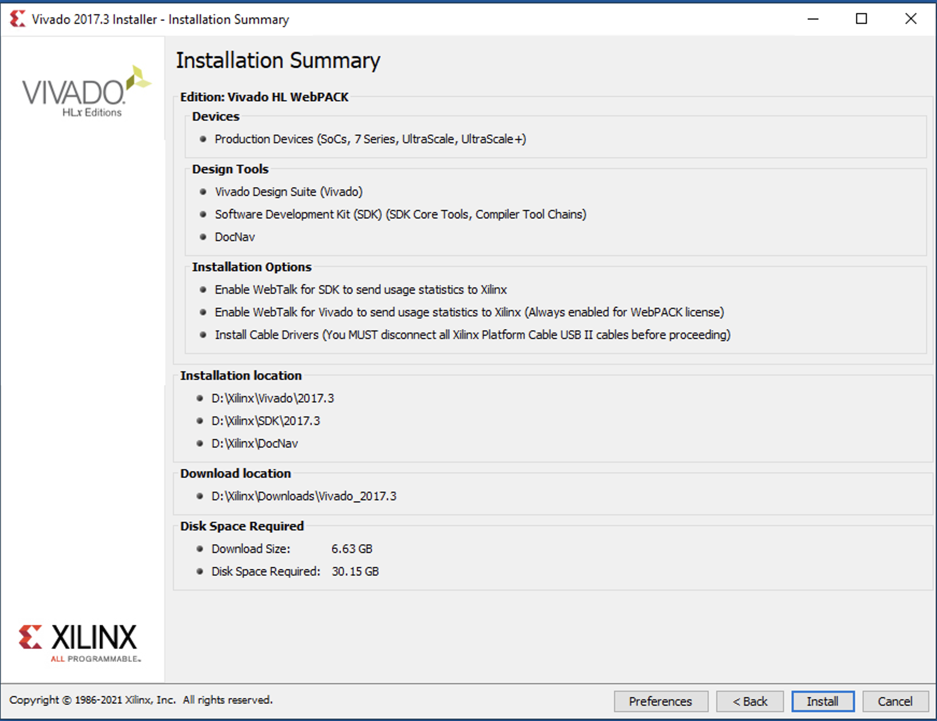The width and height of the screenshot is (937, 721).
Task: Open installer Preferences
Action: click(660, 701)
